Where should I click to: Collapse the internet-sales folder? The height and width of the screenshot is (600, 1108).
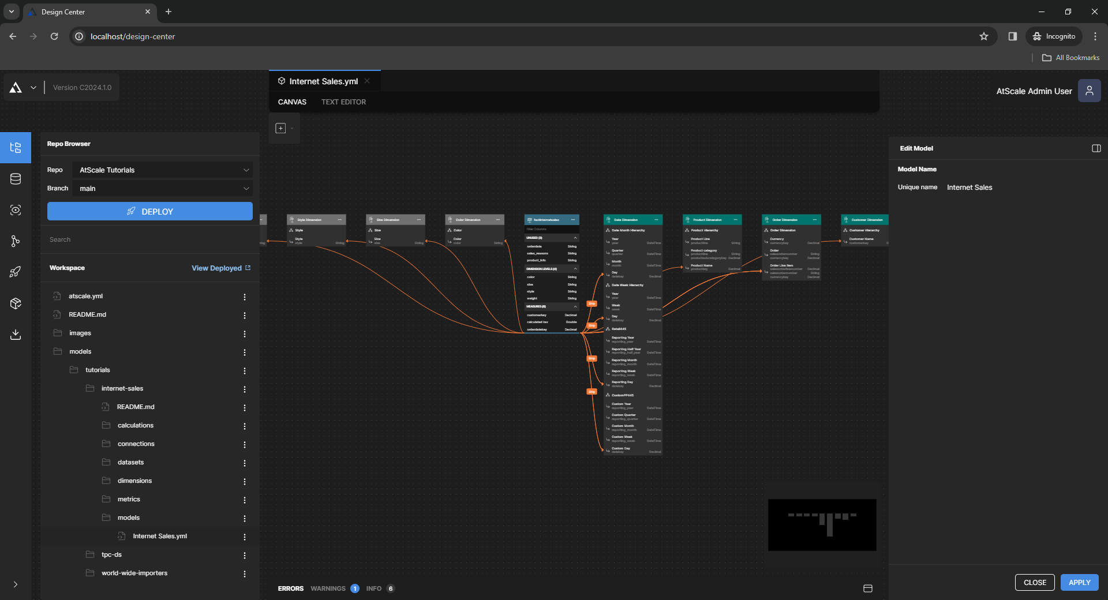(x=122, y=388)
